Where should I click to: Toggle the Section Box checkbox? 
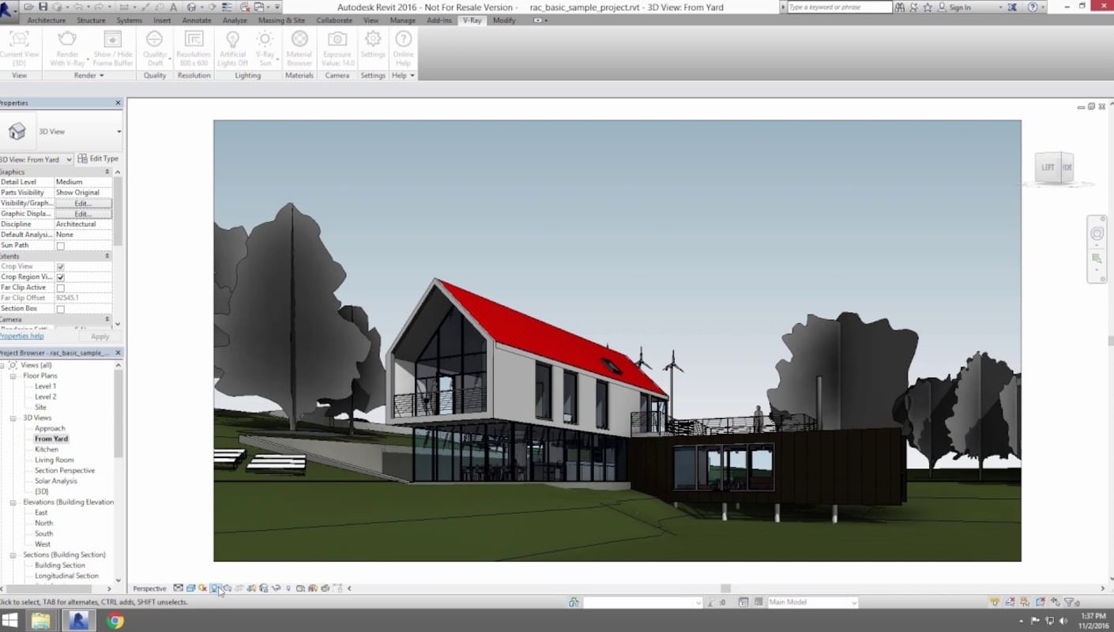click(60, 309)
